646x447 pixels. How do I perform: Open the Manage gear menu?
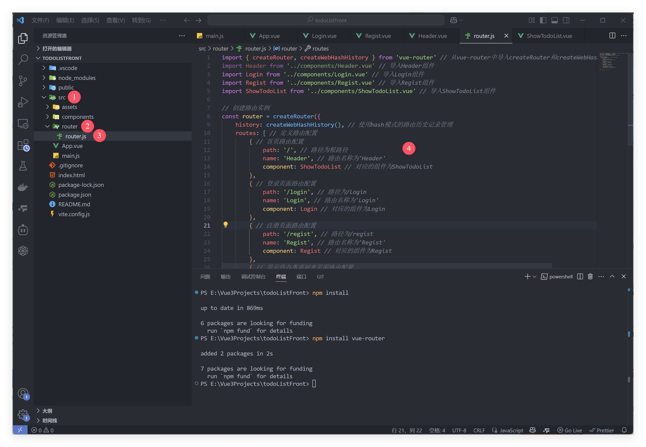click(23, 415)
